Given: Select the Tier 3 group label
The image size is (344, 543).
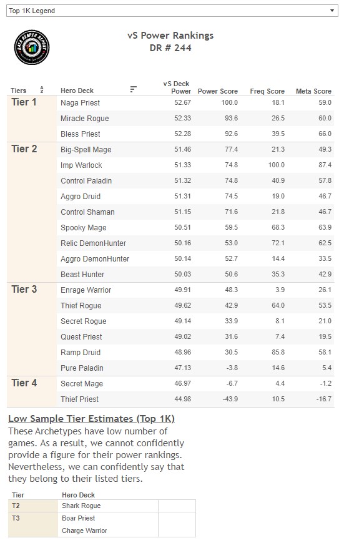Looking at the screenshot, I should coord(24,289).
